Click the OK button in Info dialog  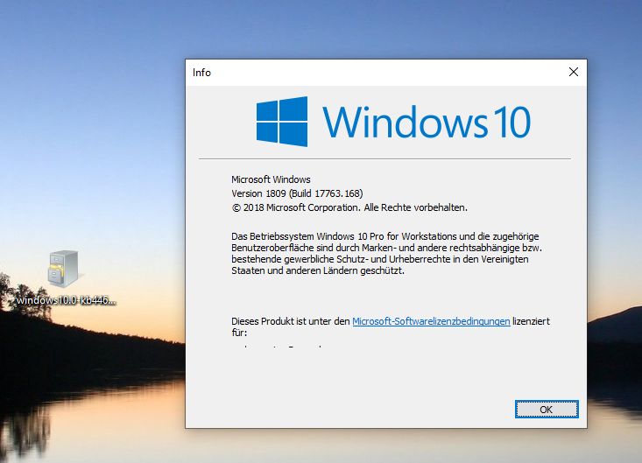pyautogui.click(x=547, y=409)
